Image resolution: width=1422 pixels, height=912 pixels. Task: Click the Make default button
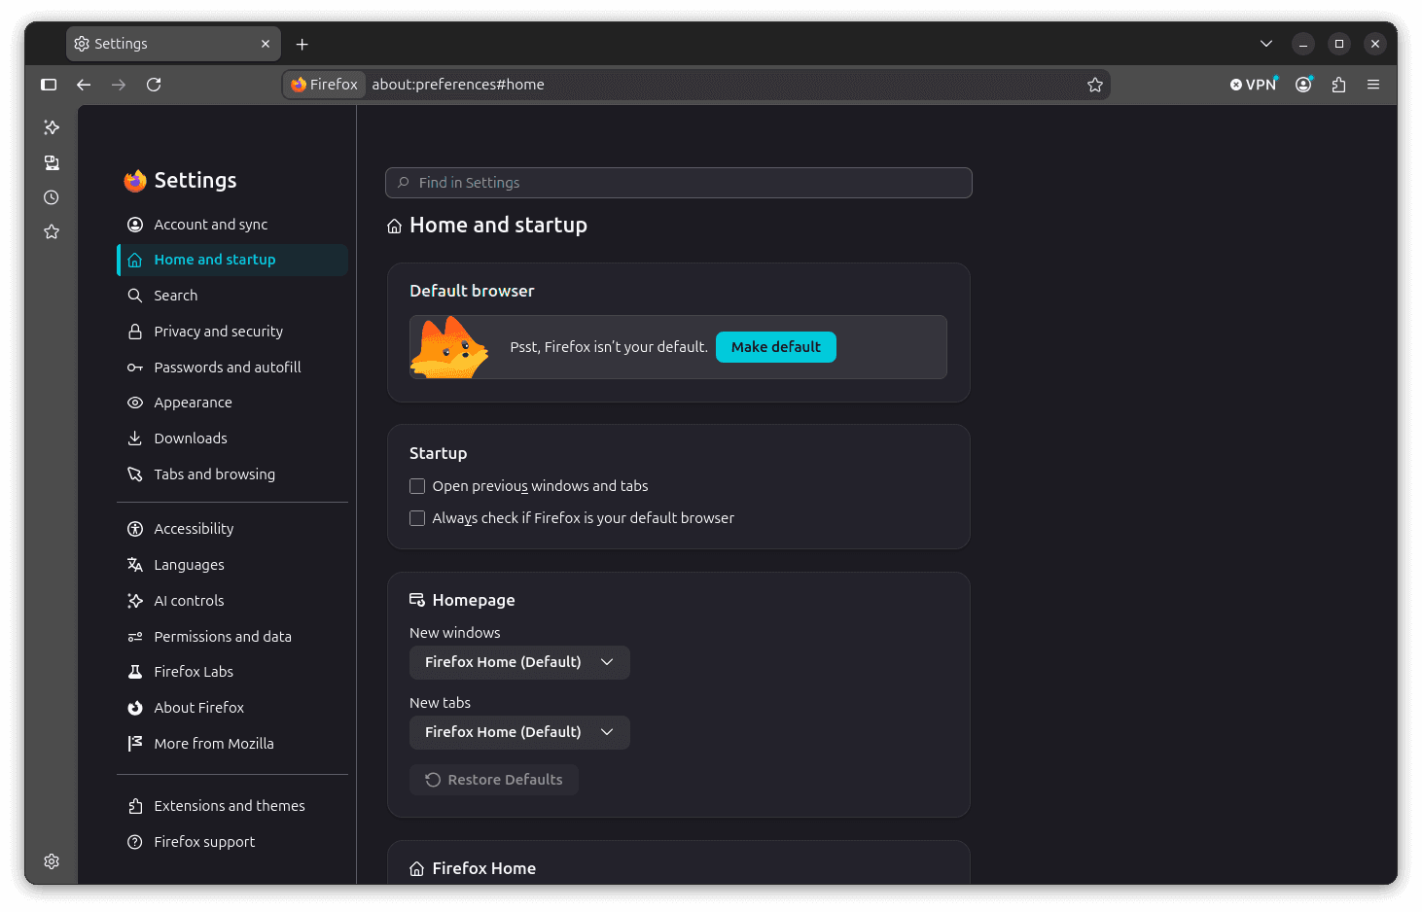click(x=776, y=347)
